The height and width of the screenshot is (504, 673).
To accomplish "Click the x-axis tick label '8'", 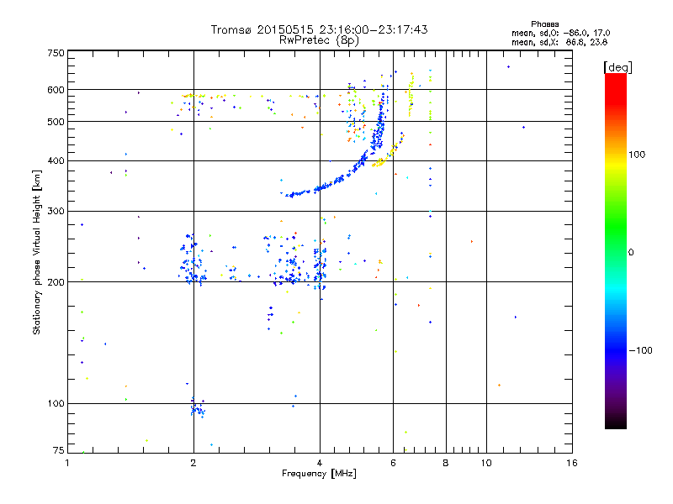I will [446, 463].
